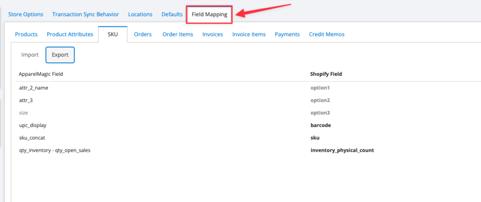Select qty_inventory - qty_open_sales field
This screenshot has width=481, height=202.
coord(55,150)
